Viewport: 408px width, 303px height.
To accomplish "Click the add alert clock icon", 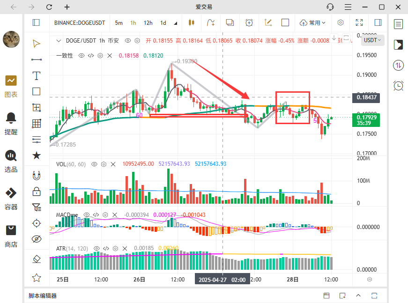I will tap(249, 22).
